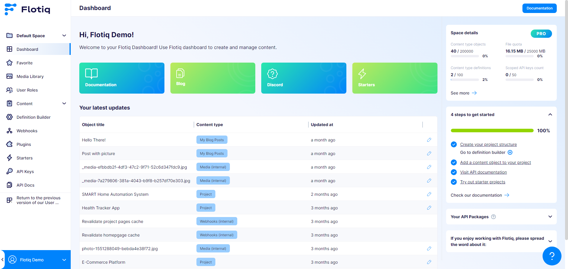Edit 'Hello There!' with its pencil icon
The width and height of the screenshot is (568, 269).
429,140
